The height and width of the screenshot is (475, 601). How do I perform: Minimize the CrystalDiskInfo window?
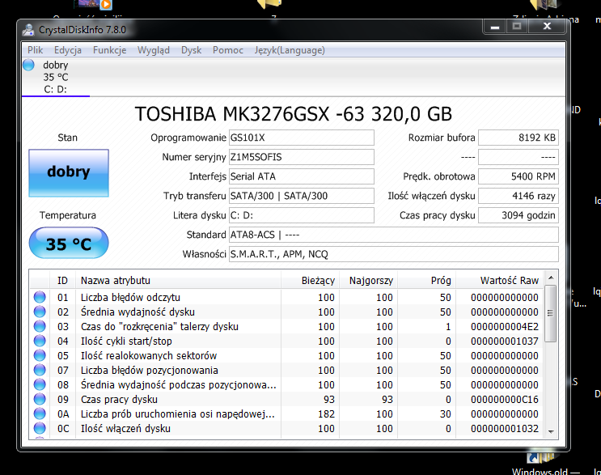(x=495, y=27)
